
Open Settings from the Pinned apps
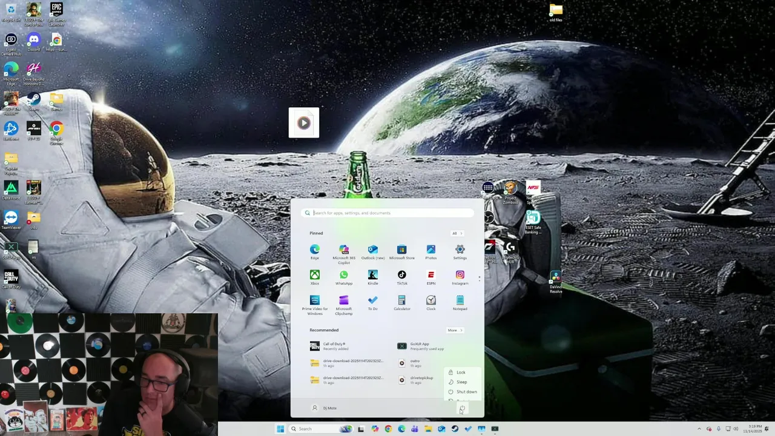click(460, 252)
